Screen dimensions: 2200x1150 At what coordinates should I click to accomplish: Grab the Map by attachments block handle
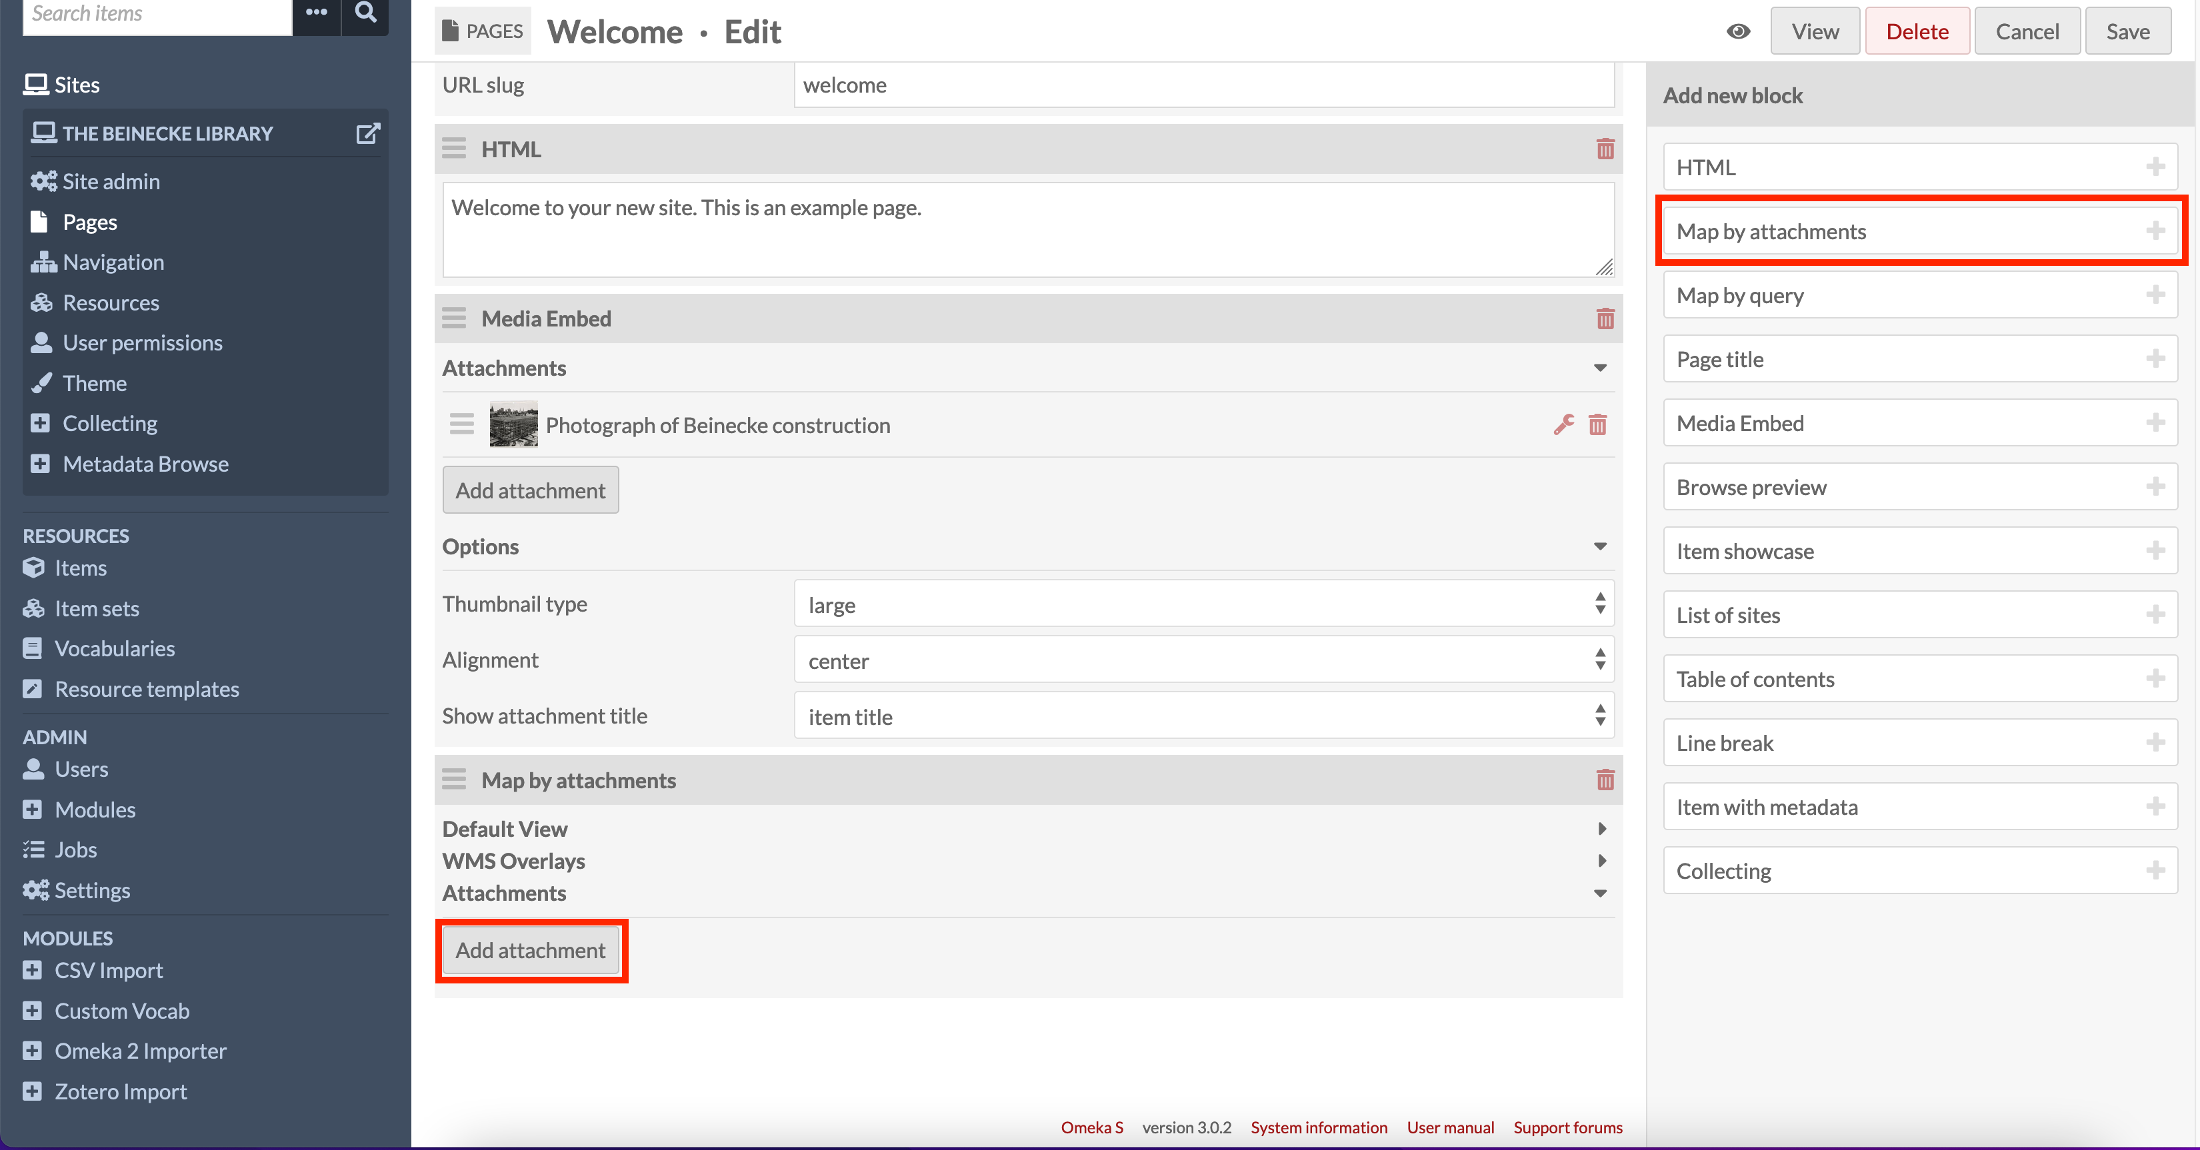coord(453,780)
